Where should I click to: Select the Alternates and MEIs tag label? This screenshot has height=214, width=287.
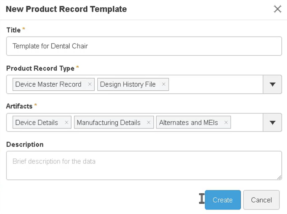(189, 122)
